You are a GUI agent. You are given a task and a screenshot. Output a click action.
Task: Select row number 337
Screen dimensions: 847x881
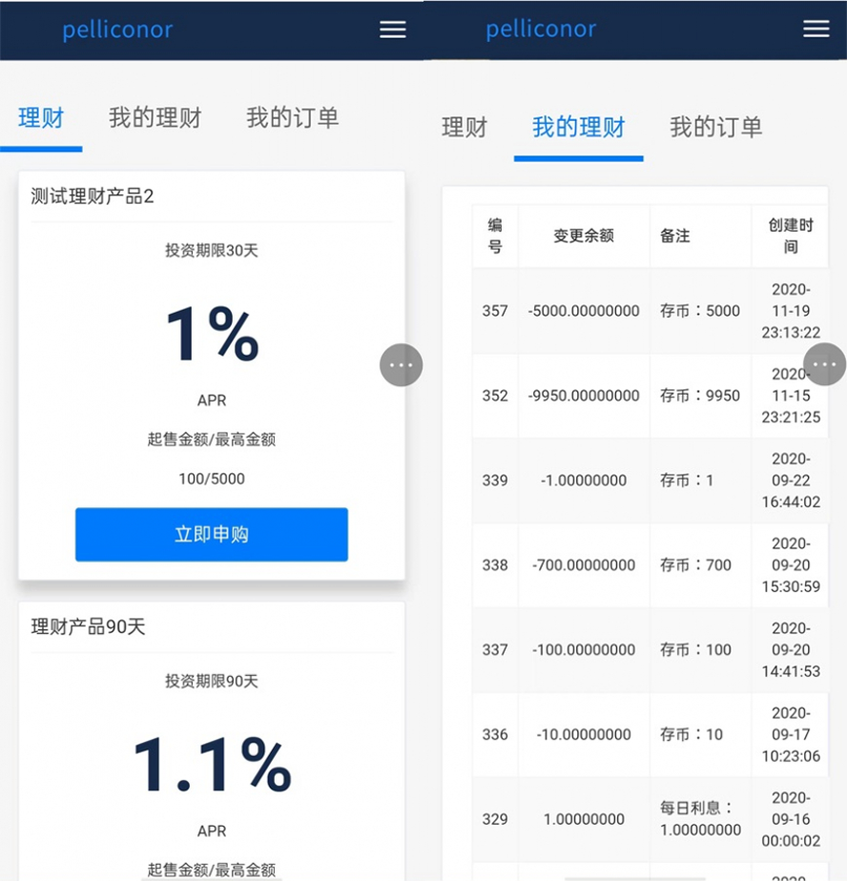coord(495,650)
